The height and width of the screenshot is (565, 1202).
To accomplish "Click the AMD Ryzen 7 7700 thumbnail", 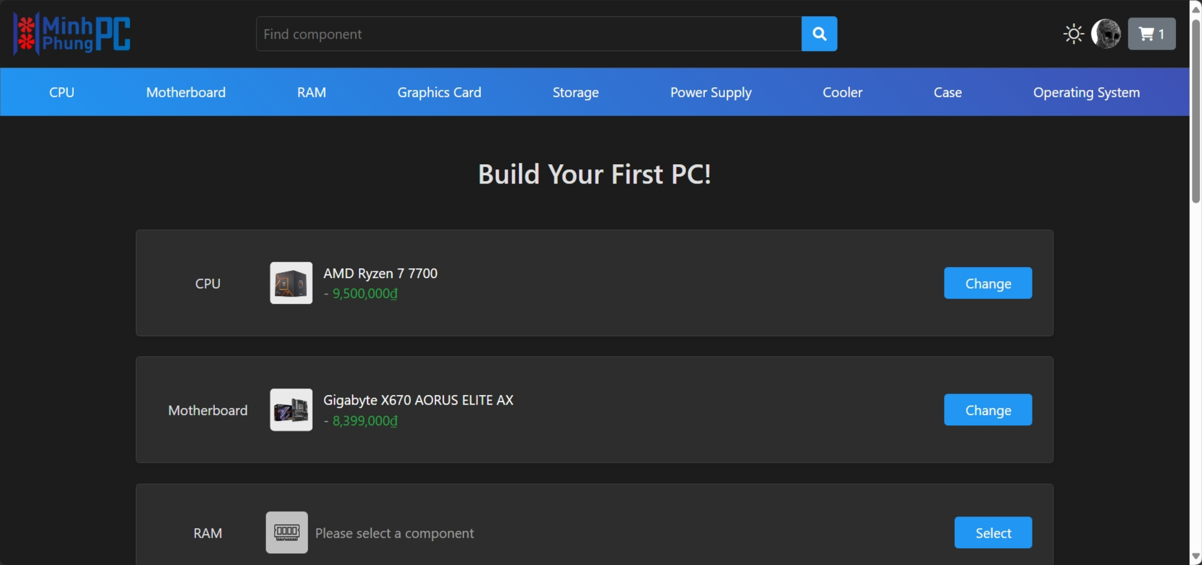I will (x=291, y=283).
